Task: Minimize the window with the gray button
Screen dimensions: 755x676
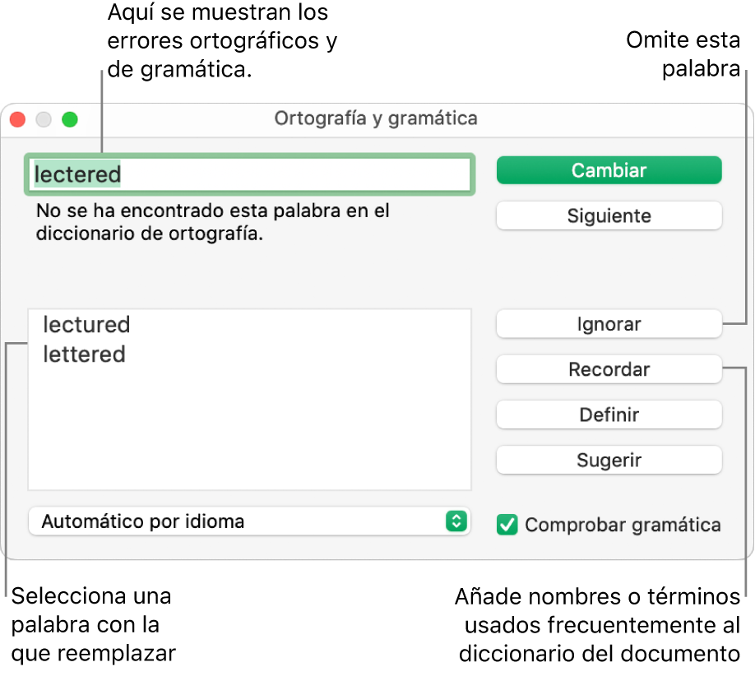Action: point(44,119)
